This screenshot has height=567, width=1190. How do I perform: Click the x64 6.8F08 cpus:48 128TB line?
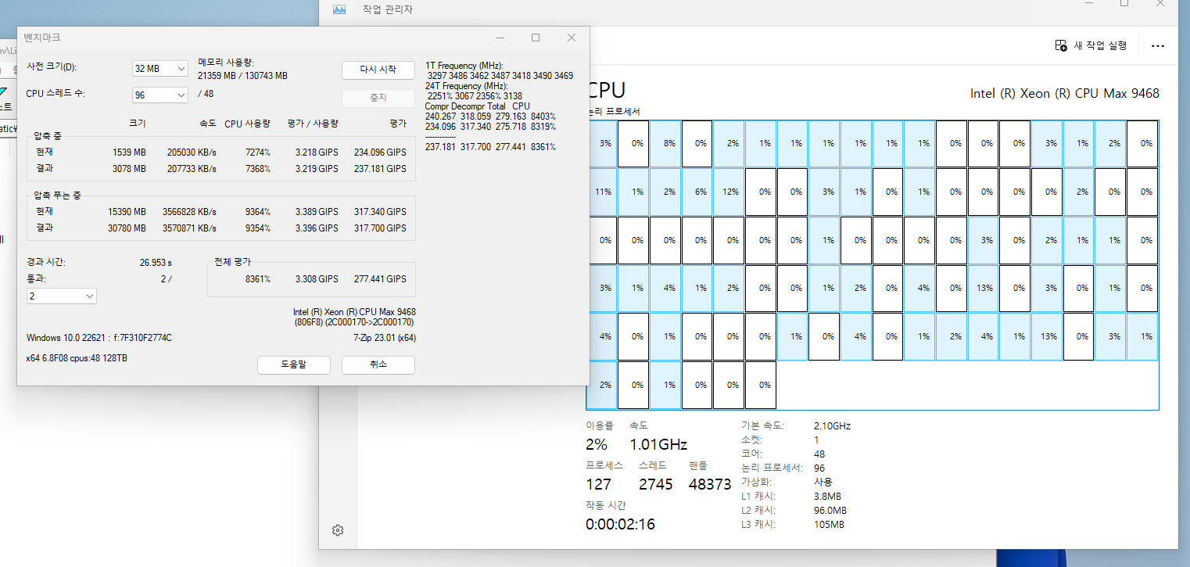click(77, 357)
